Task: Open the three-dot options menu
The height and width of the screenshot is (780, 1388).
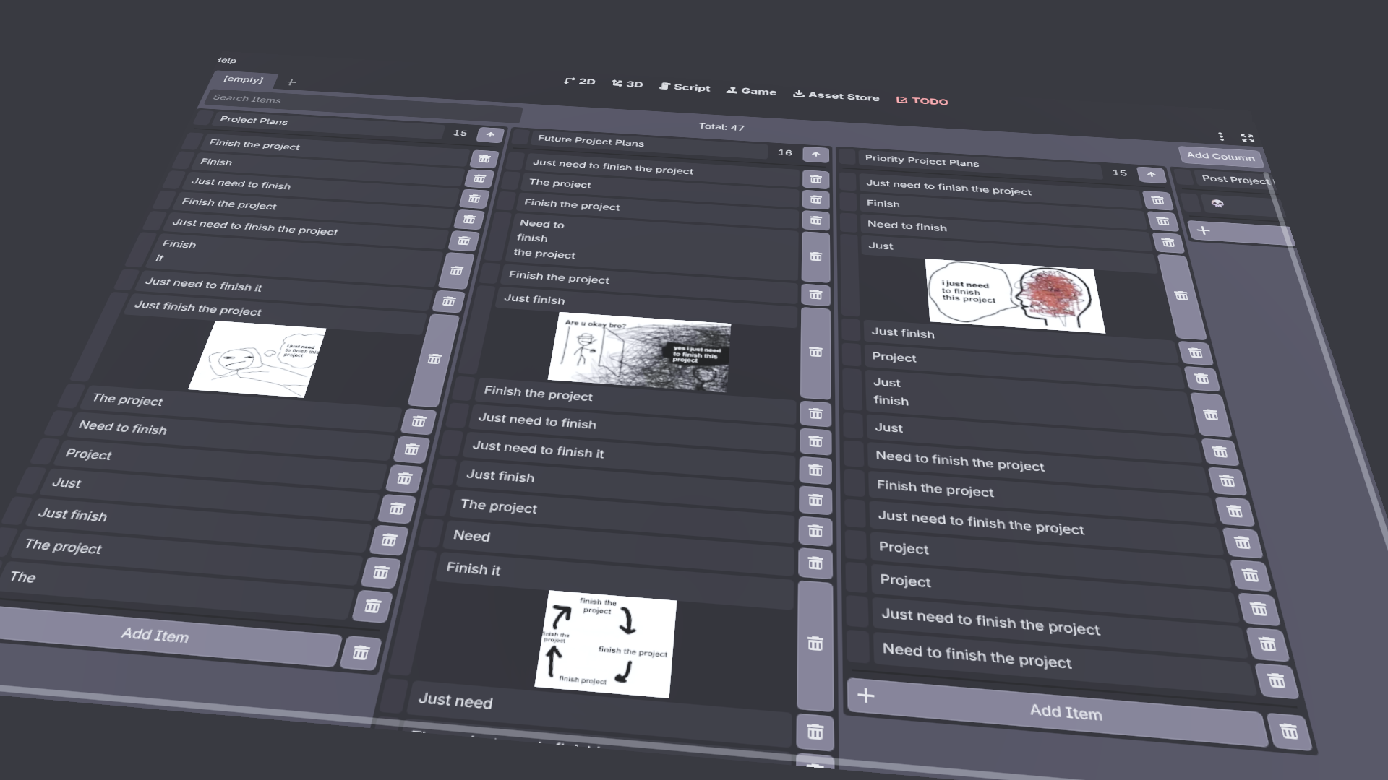Action: click(x=1220, y=136)
